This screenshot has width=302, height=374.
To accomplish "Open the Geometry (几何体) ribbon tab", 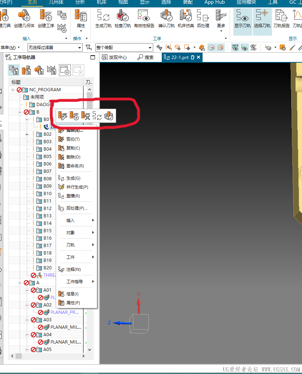I will [56, 2].
